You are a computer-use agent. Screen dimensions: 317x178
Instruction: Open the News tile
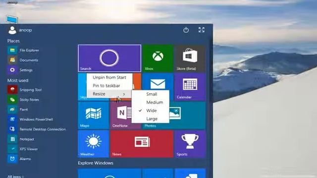pyautogui.click(x=142, y=144)
